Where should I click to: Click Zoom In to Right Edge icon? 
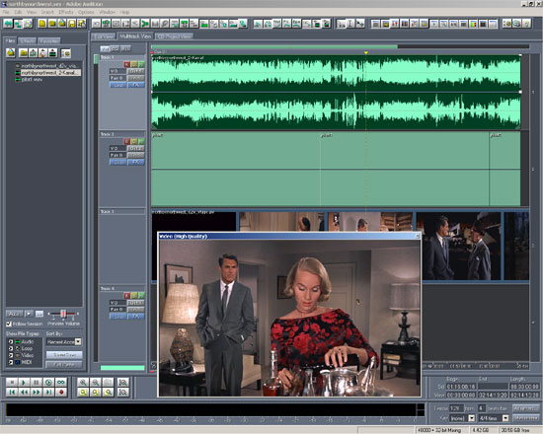[108, 393]
